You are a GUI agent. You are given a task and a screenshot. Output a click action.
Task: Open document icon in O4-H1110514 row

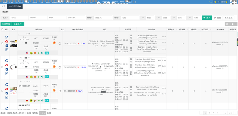coord(7,97)
